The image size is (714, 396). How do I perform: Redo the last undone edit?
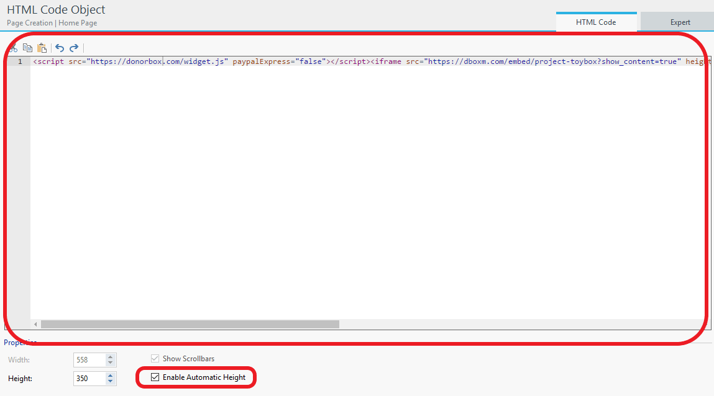coord(74,48)
